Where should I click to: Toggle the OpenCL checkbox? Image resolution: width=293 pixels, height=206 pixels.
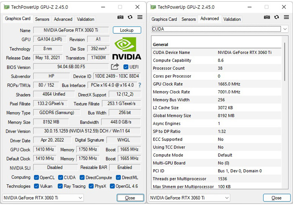coord(36,178)
